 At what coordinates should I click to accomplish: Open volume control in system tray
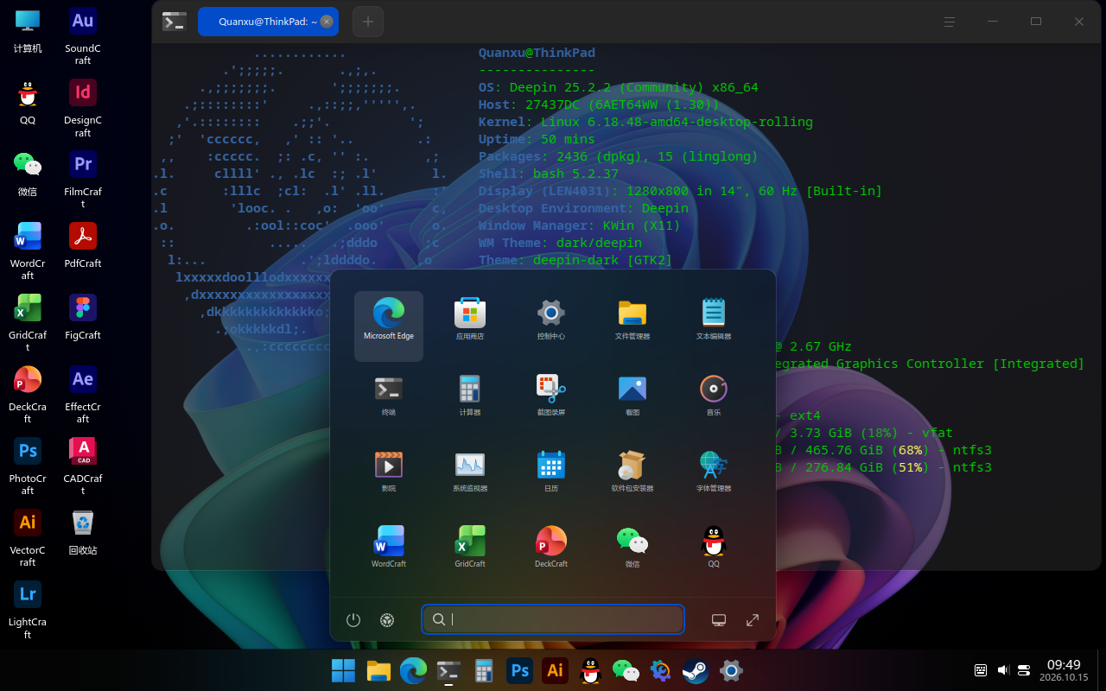tap(1003, 670)
